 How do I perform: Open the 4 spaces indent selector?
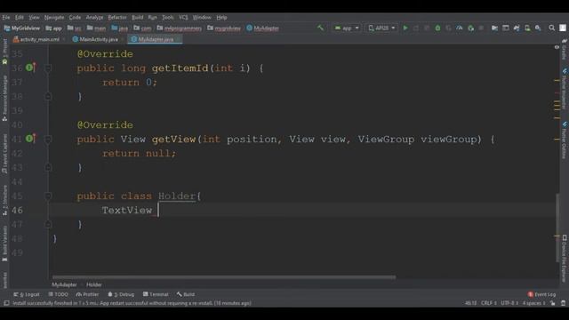pos(533,303)
